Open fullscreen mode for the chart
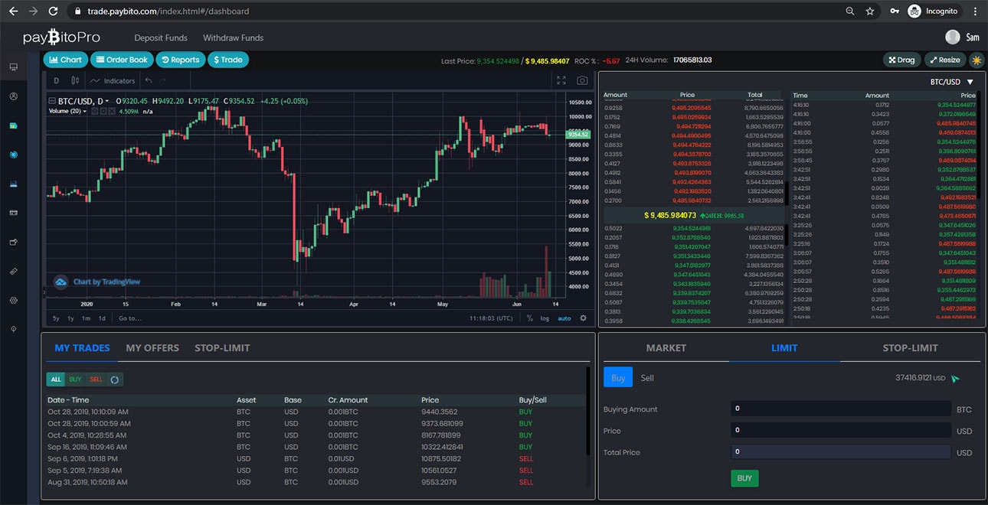Screen dimensions: 988x505 pyautogui.click(x=561, y=80)
